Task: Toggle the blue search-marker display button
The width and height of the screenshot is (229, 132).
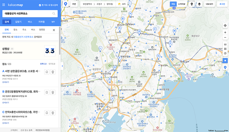Action: [x=225, y=60]
